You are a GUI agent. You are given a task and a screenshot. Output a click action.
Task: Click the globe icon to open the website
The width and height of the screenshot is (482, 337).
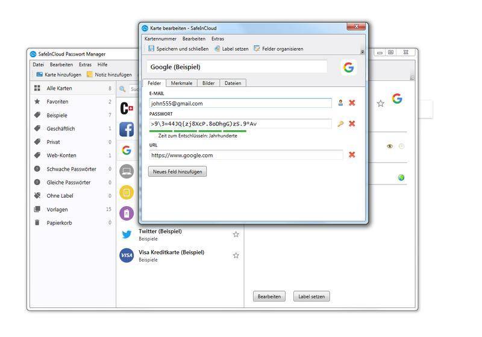[x=401, y=177]
